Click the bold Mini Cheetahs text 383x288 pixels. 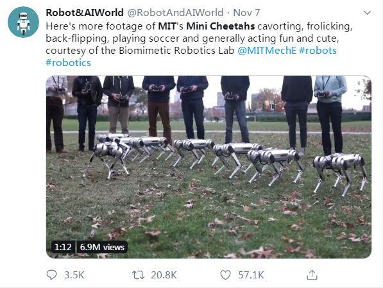pyautogui.click(x=221, y=26)
